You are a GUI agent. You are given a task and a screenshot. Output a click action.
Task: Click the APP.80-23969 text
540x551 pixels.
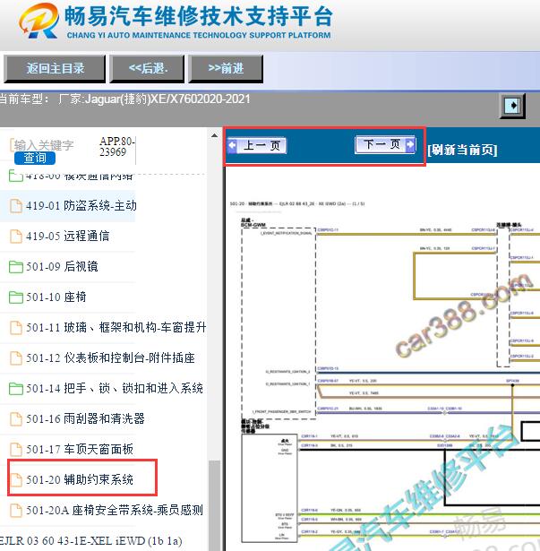(116, 147)
